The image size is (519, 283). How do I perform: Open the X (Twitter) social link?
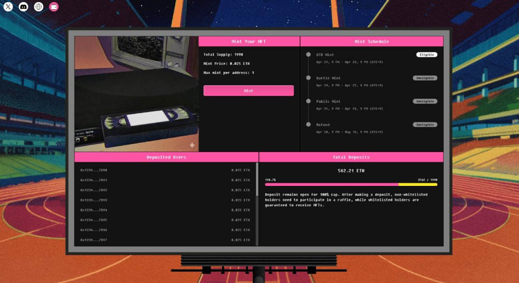coord(8,7)
